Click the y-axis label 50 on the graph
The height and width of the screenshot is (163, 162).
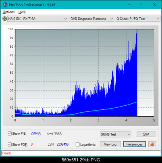pos(11,73)
